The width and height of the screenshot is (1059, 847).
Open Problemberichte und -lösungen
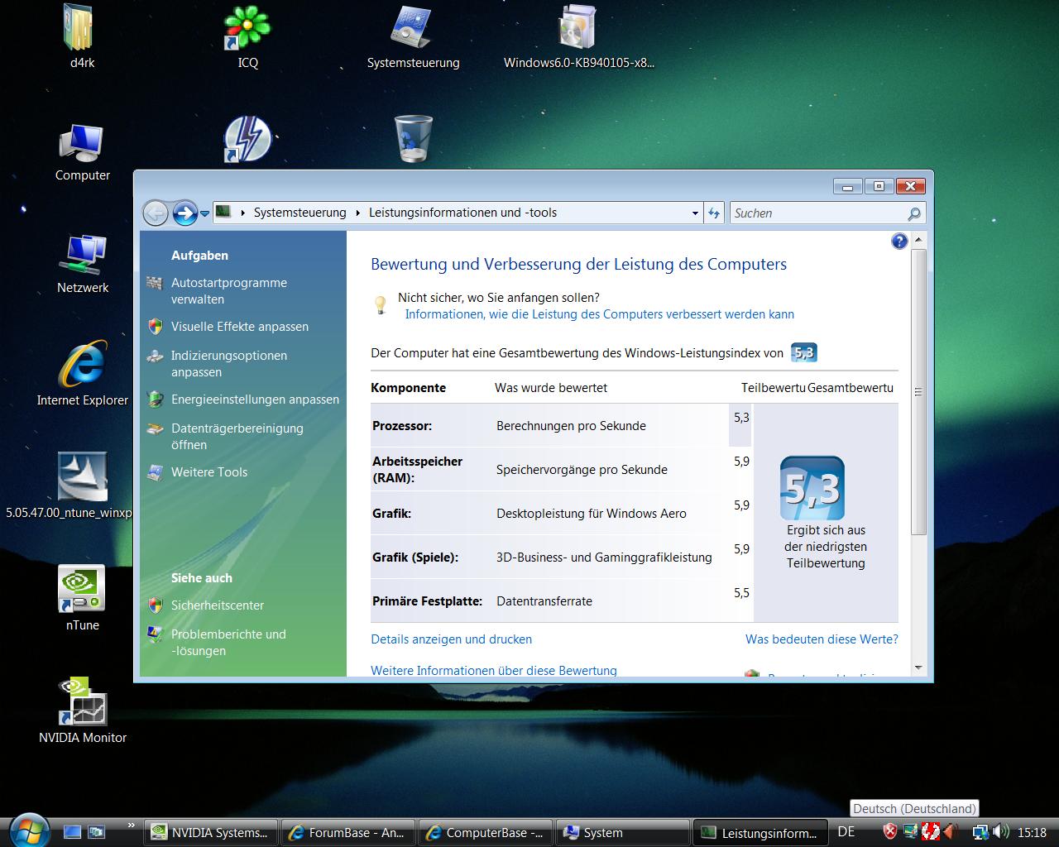pyautogui.click(x=228, y=643)
